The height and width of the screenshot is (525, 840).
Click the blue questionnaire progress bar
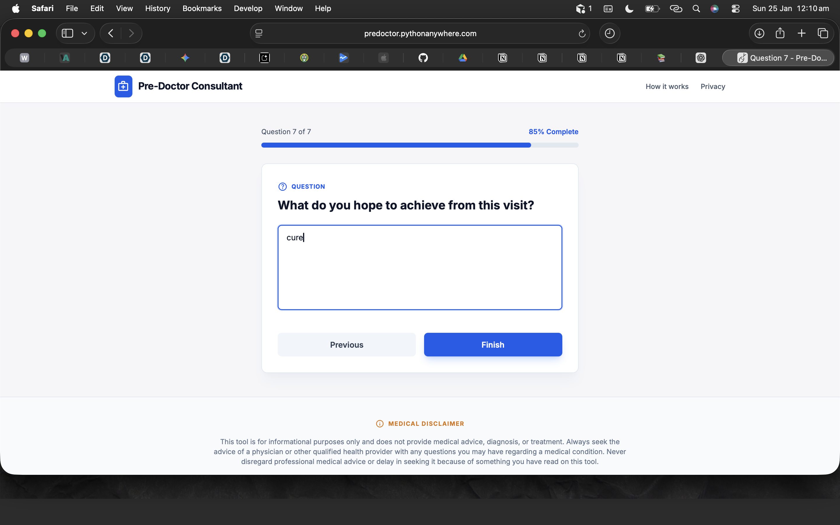pos(396,145)
